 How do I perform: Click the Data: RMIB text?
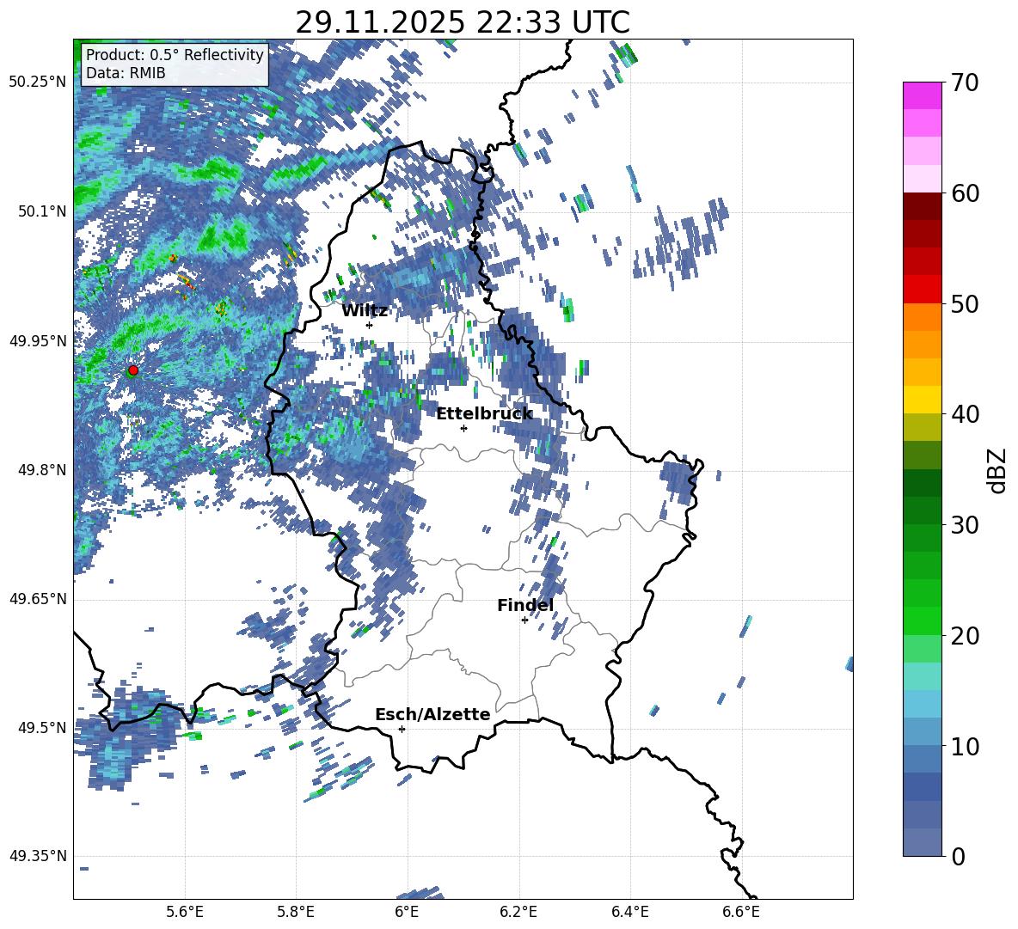(x=126, y=73)
